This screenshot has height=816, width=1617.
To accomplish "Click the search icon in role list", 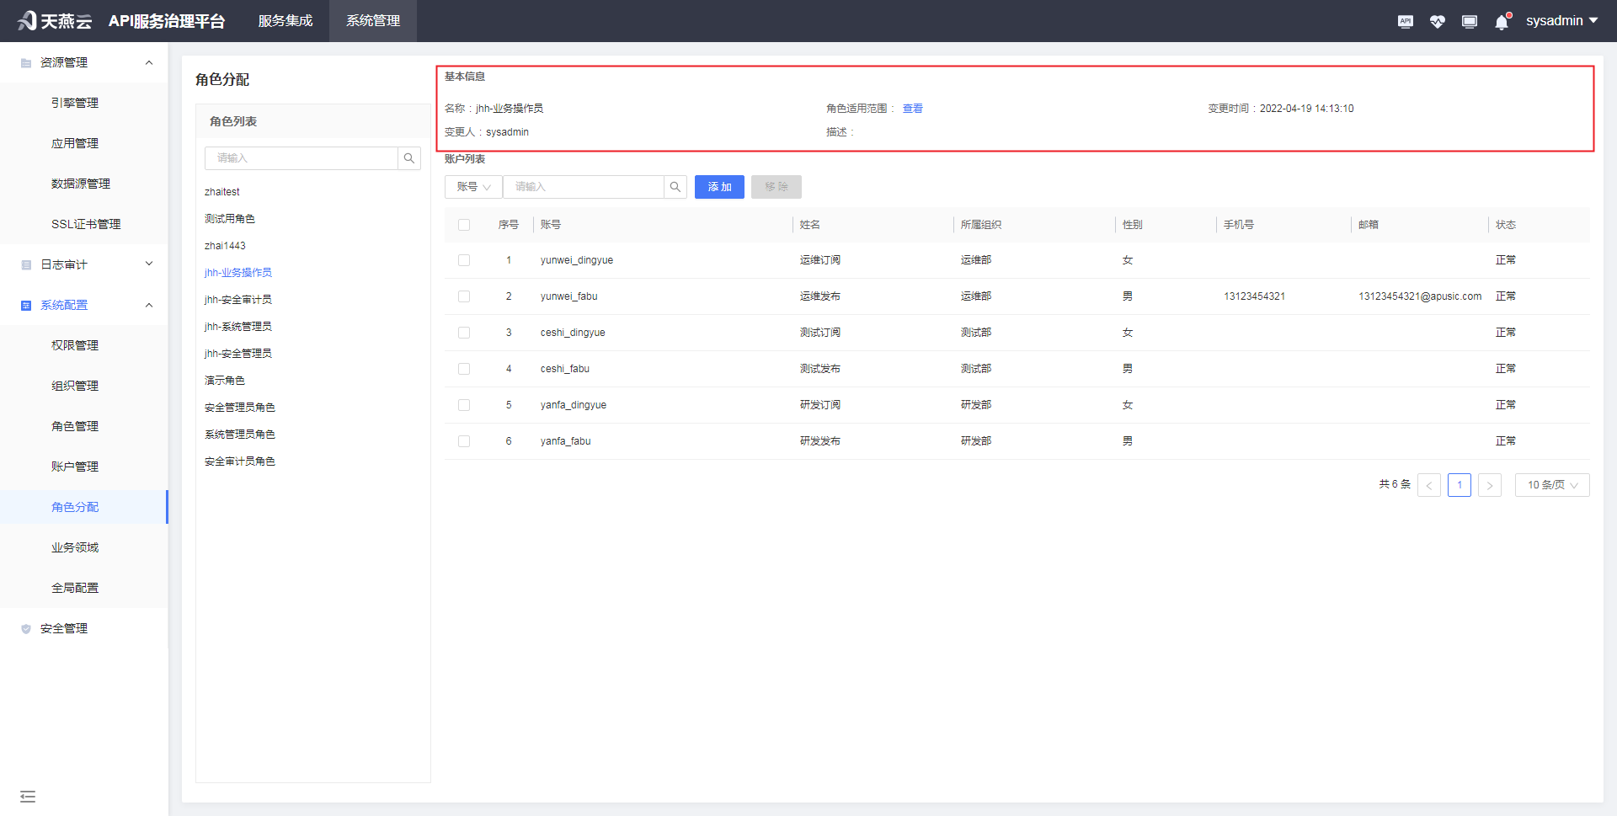I will click(x=409, y=157).
